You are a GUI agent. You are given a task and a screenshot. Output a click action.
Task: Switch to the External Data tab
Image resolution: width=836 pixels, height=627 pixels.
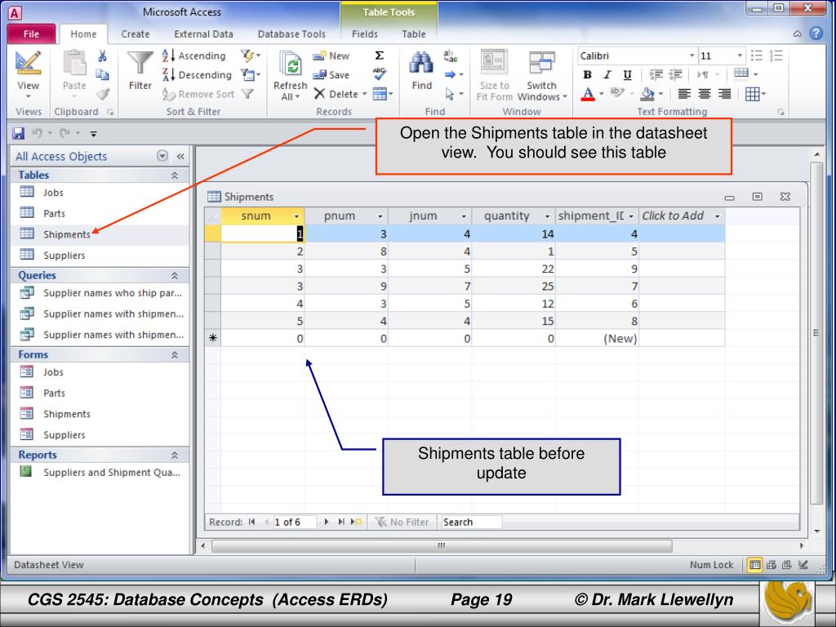click(x=203, y=34)
